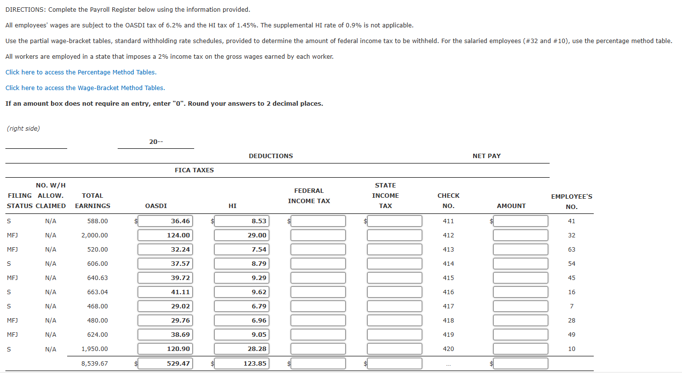
Task: Click the OASDI total field showing 529.47
Action: coord(165,363)
